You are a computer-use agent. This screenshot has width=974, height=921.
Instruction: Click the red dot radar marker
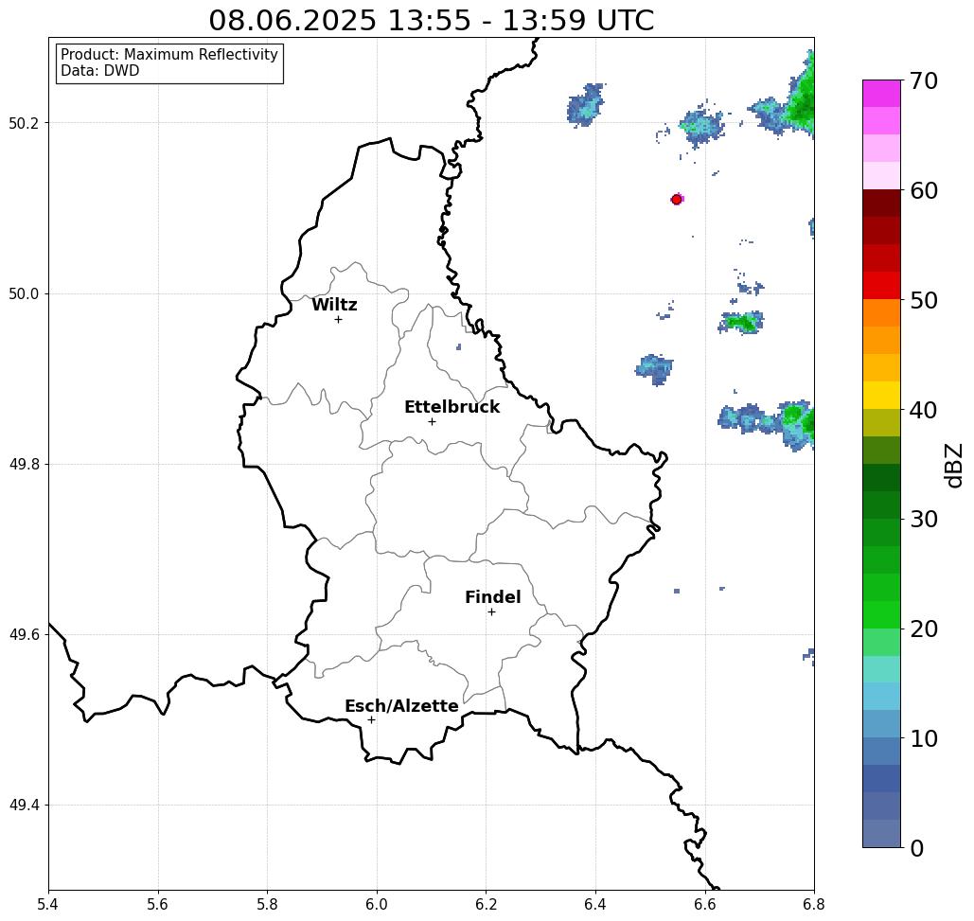[x=677, y=200]
